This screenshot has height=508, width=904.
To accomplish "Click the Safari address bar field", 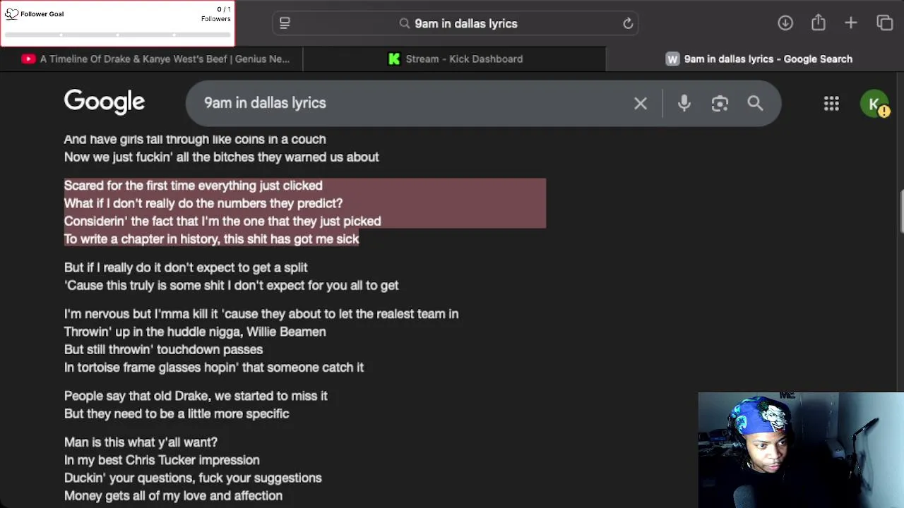I will coord(455,23).
